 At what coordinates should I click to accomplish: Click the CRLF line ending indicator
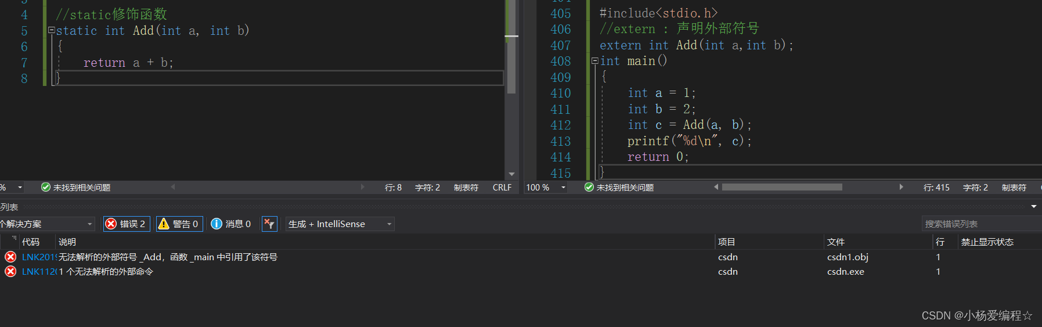[502, 187]
